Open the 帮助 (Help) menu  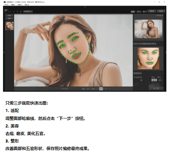point(27,5)
